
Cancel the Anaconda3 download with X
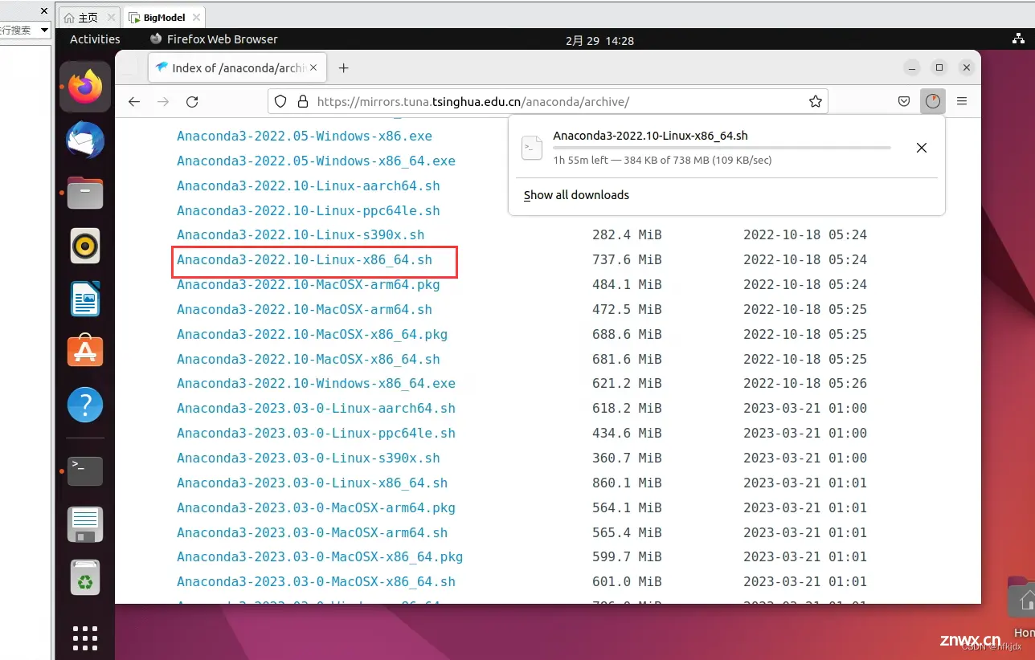point(922,148)
